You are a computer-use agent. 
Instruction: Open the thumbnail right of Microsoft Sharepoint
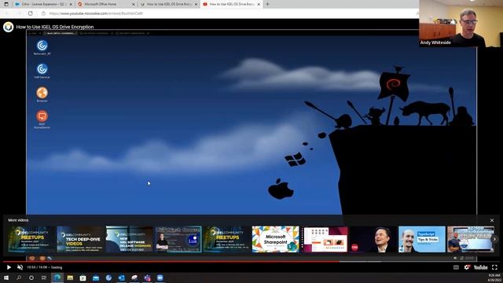325,239
